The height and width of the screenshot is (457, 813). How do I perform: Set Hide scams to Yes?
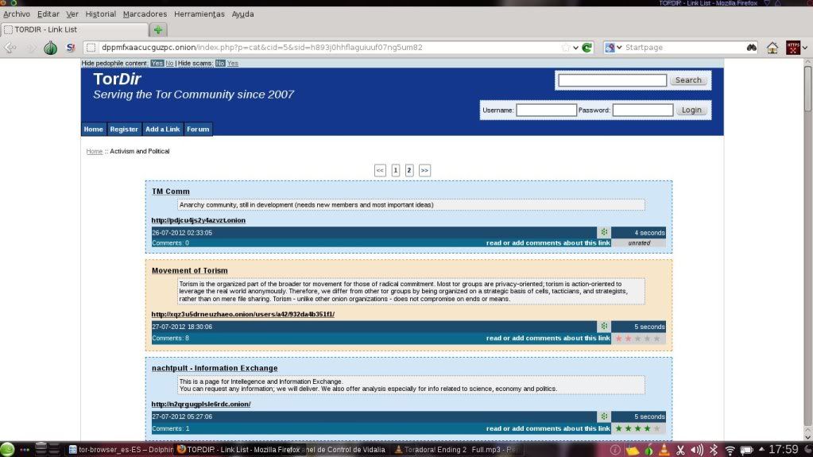pos(233,64)
